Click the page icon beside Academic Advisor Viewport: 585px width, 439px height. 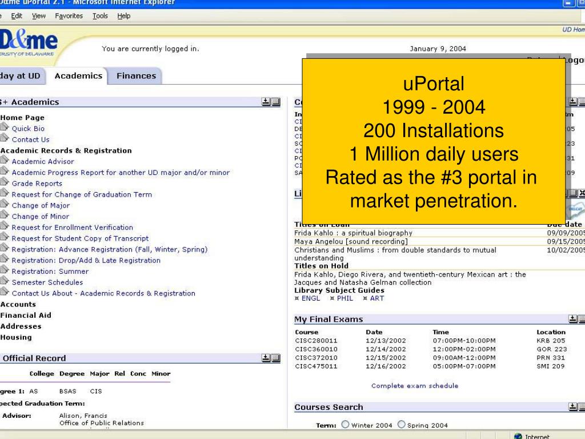[x=5, y=160]
